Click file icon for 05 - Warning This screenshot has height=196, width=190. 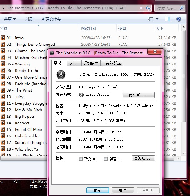(x=3, y=64)
